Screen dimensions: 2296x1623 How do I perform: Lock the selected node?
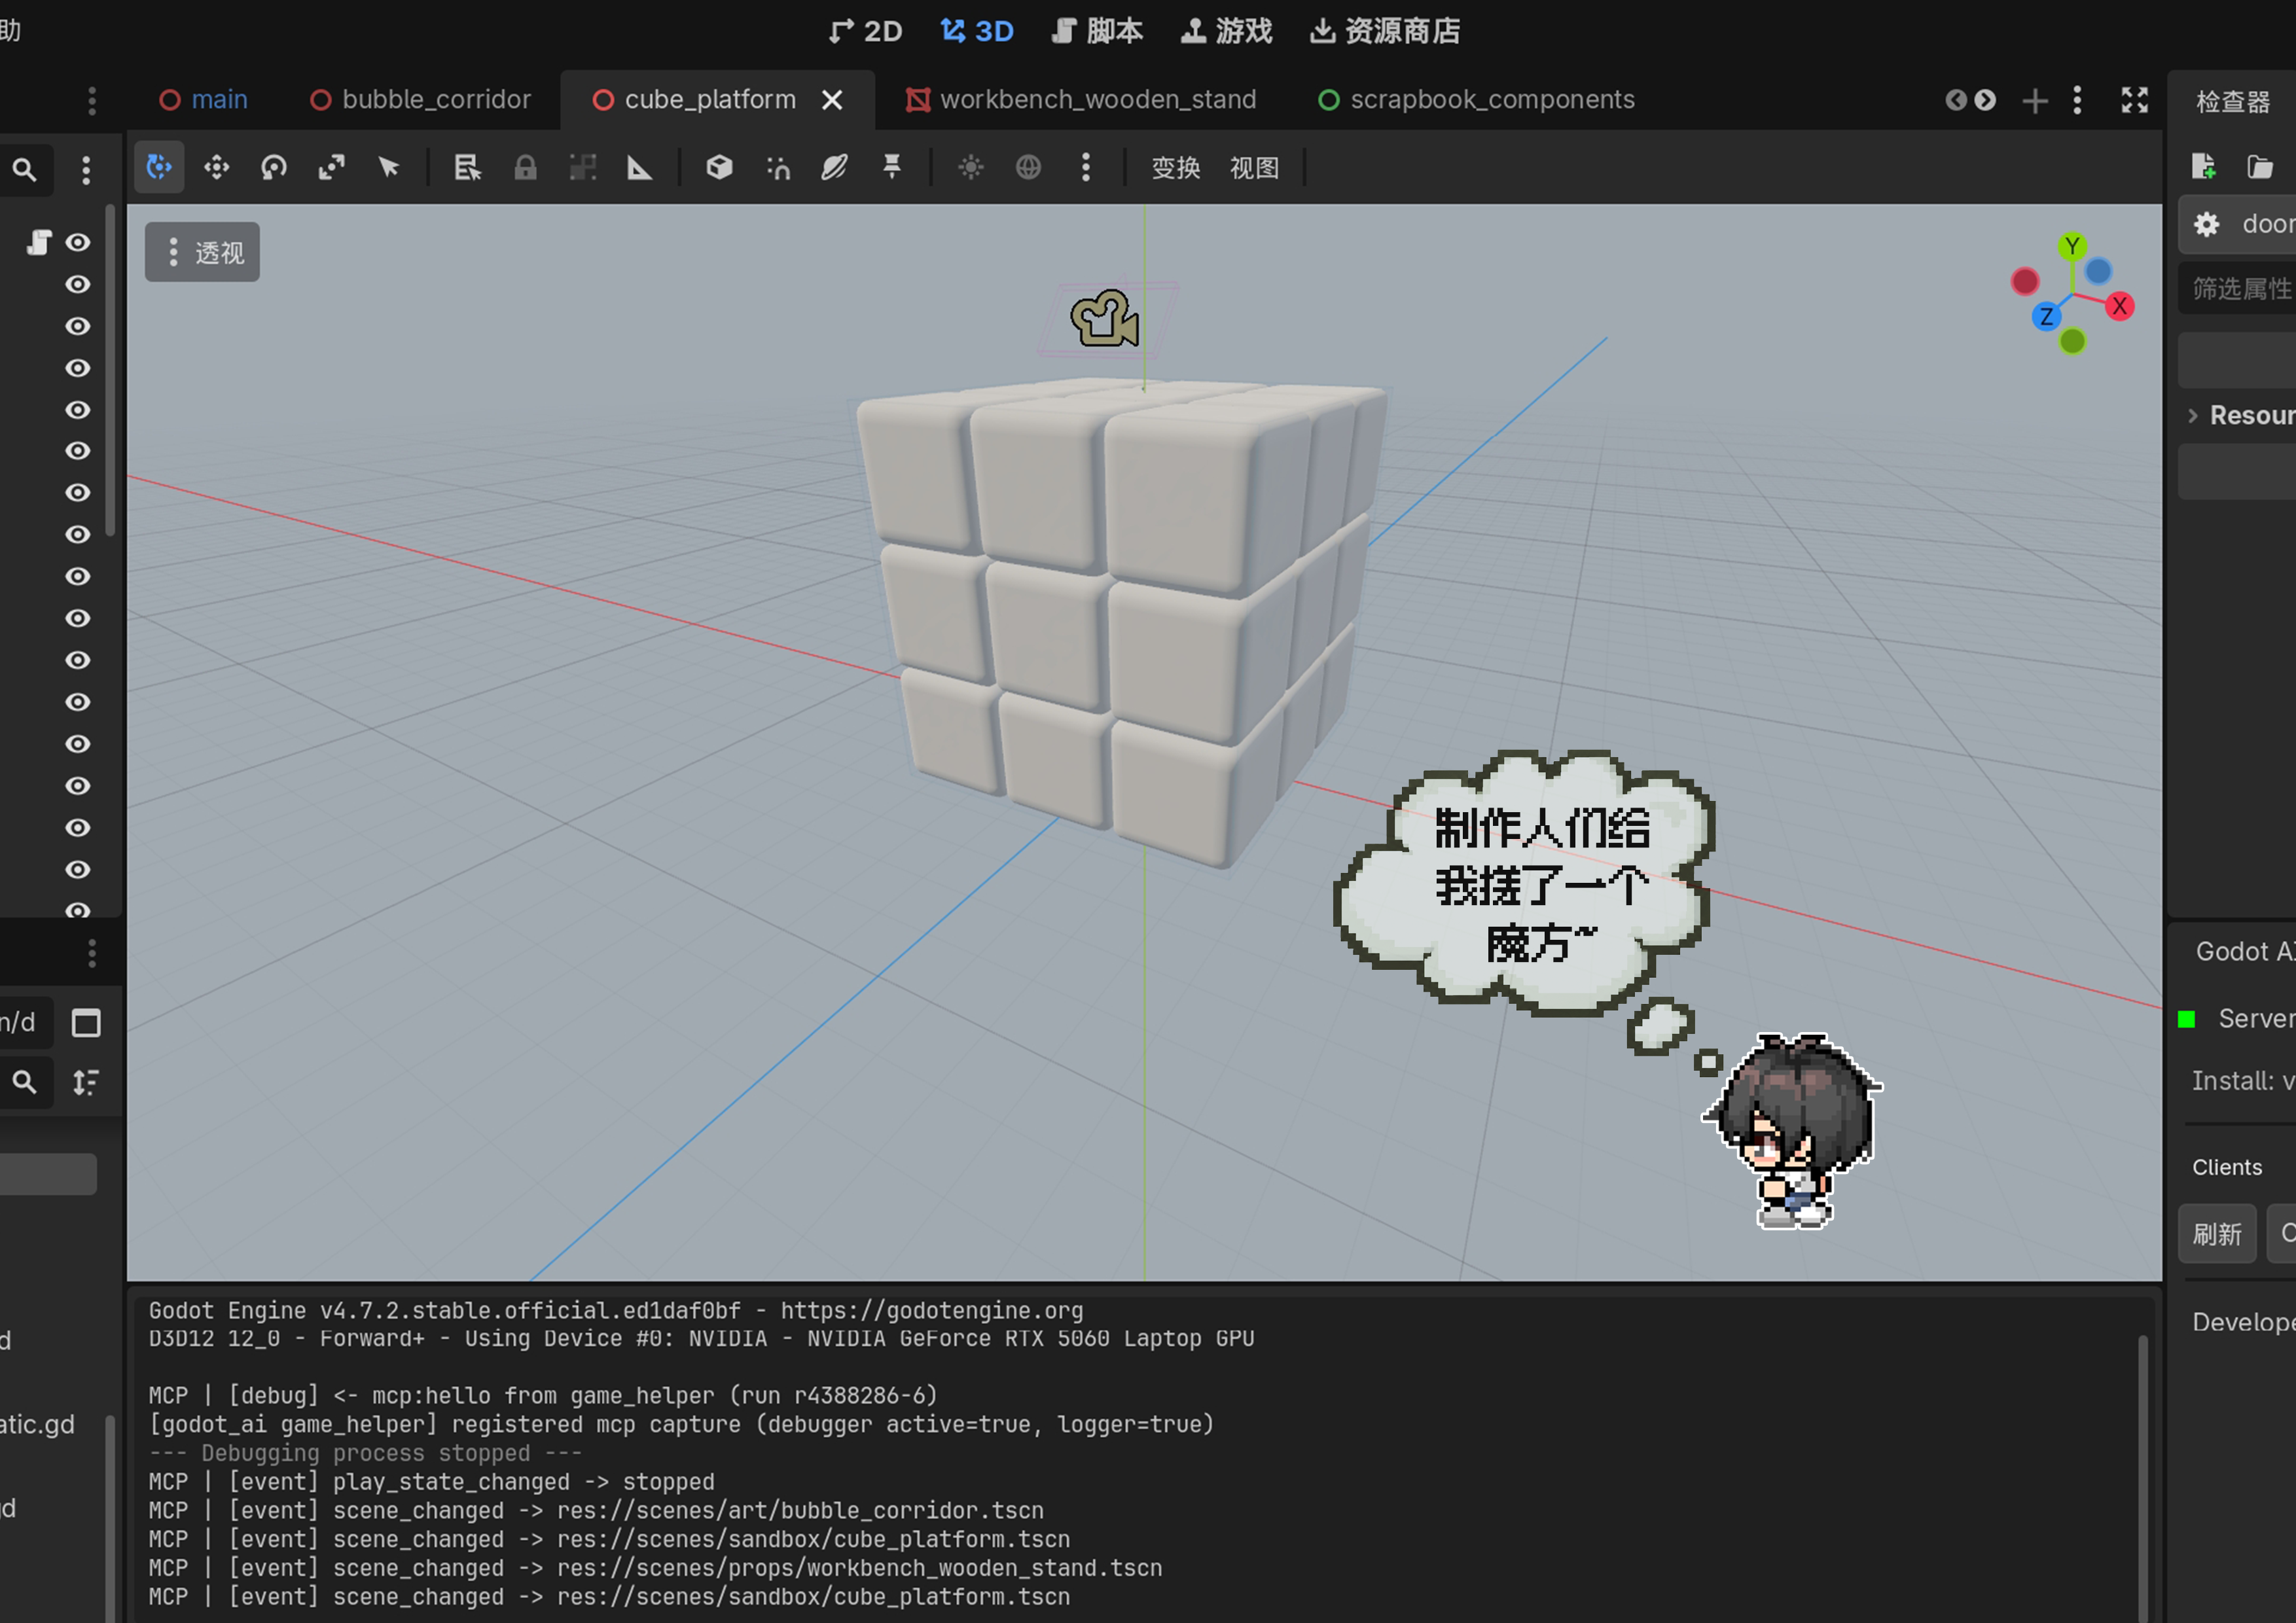(525, 167)
